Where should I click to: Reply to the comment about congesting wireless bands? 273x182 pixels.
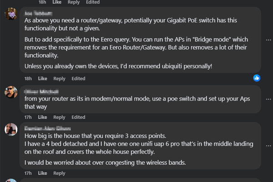[59, 173]
